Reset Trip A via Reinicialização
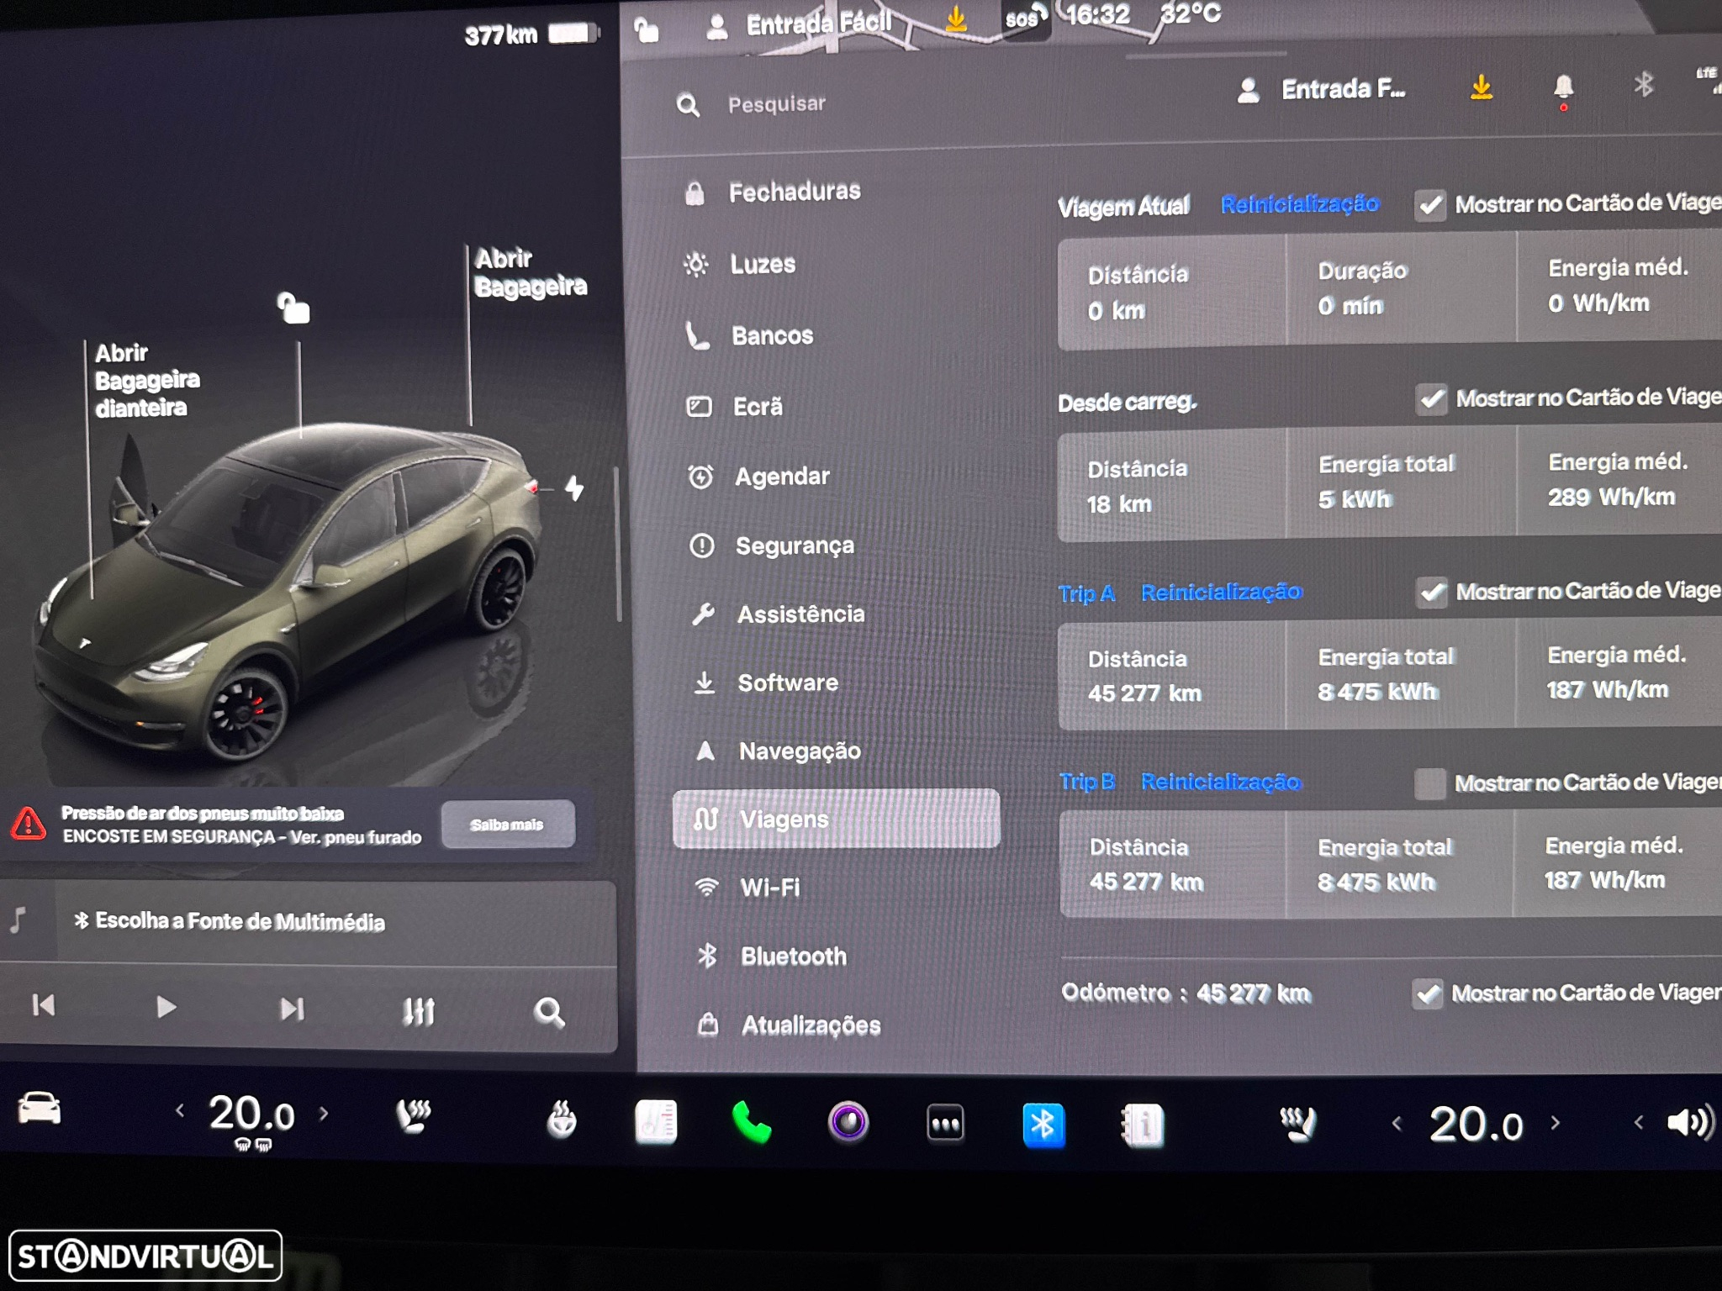The height and width of the screenshot is (1291, 1722). 1222,593
